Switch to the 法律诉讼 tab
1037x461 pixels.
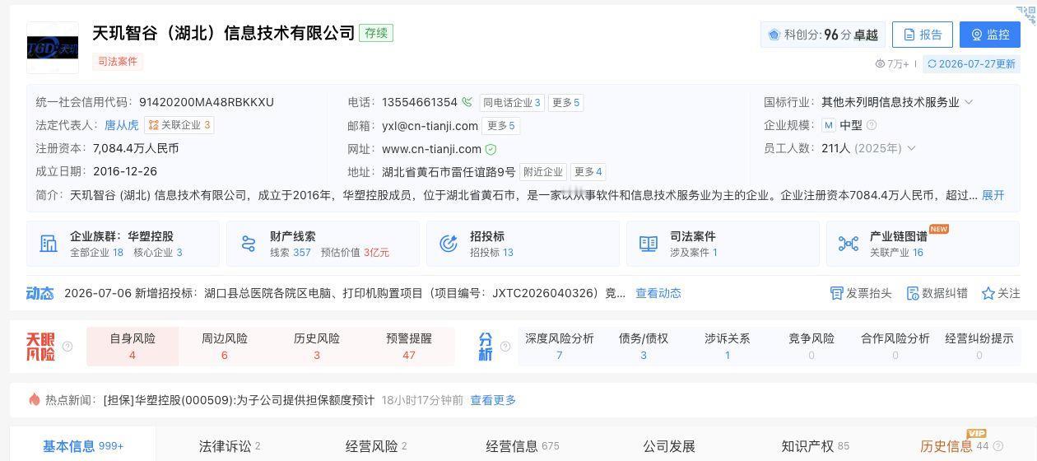click(226, 446)
